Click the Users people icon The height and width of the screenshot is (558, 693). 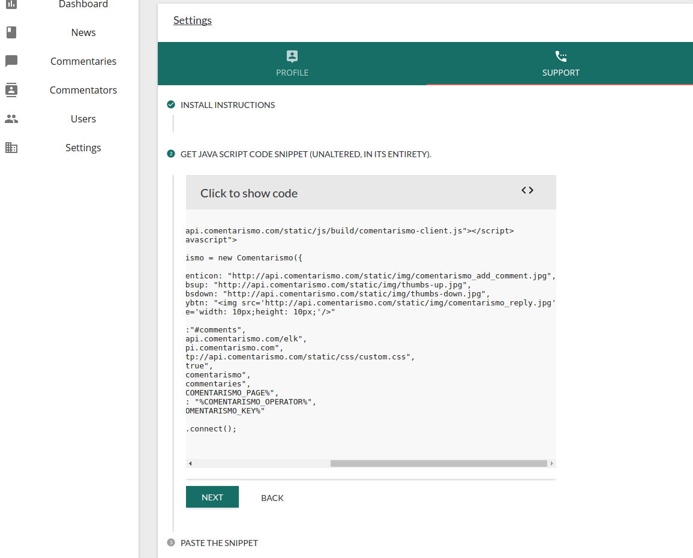click(x=11, y=119)
